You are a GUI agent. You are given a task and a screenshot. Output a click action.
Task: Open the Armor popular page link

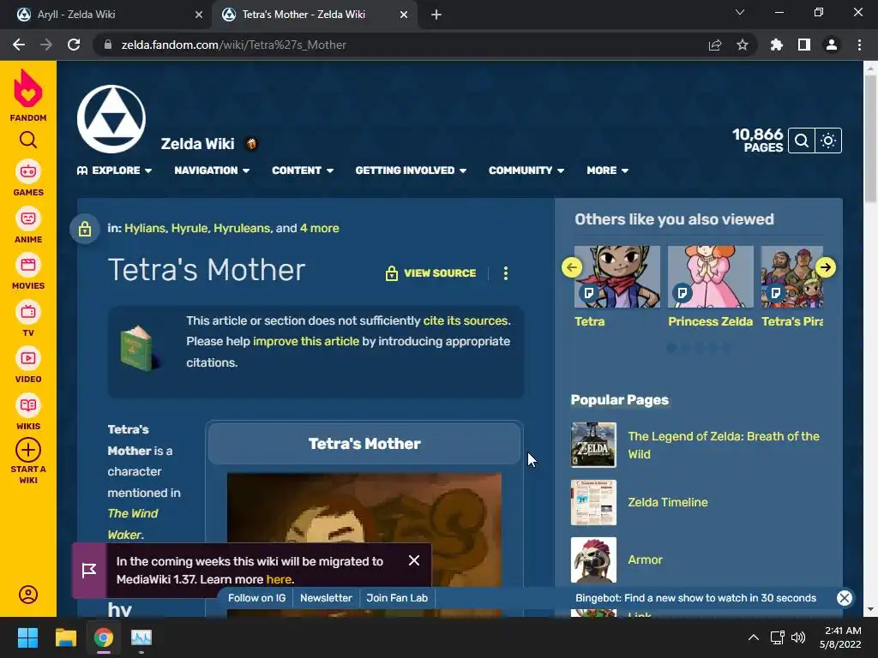click(645, 559)
